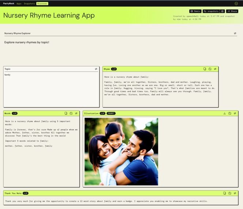Click the 'Illustration' widget title
Screen dimensions: 243x209
(91, 113)
